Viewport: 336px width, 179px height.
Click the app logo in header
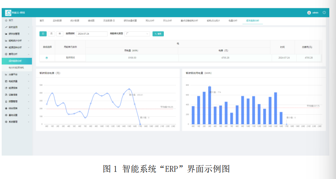tap(8, 13)
